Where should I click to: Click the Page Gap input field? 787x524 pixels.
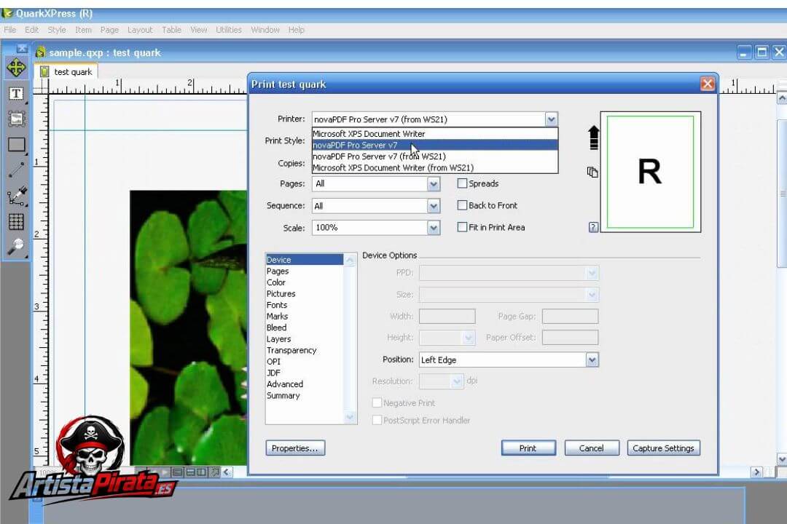pyautogui.click(x=570, y=316)
